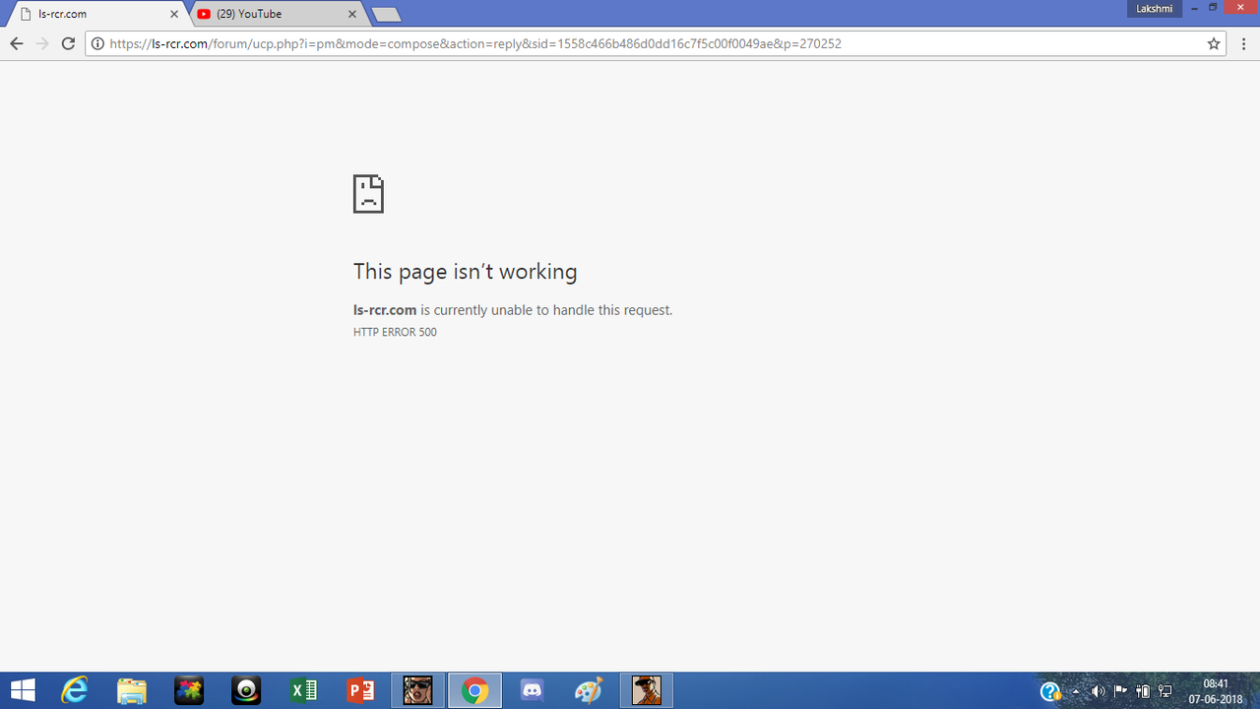Click the URL address bar
1260x709 pixels.
[655, 43]
